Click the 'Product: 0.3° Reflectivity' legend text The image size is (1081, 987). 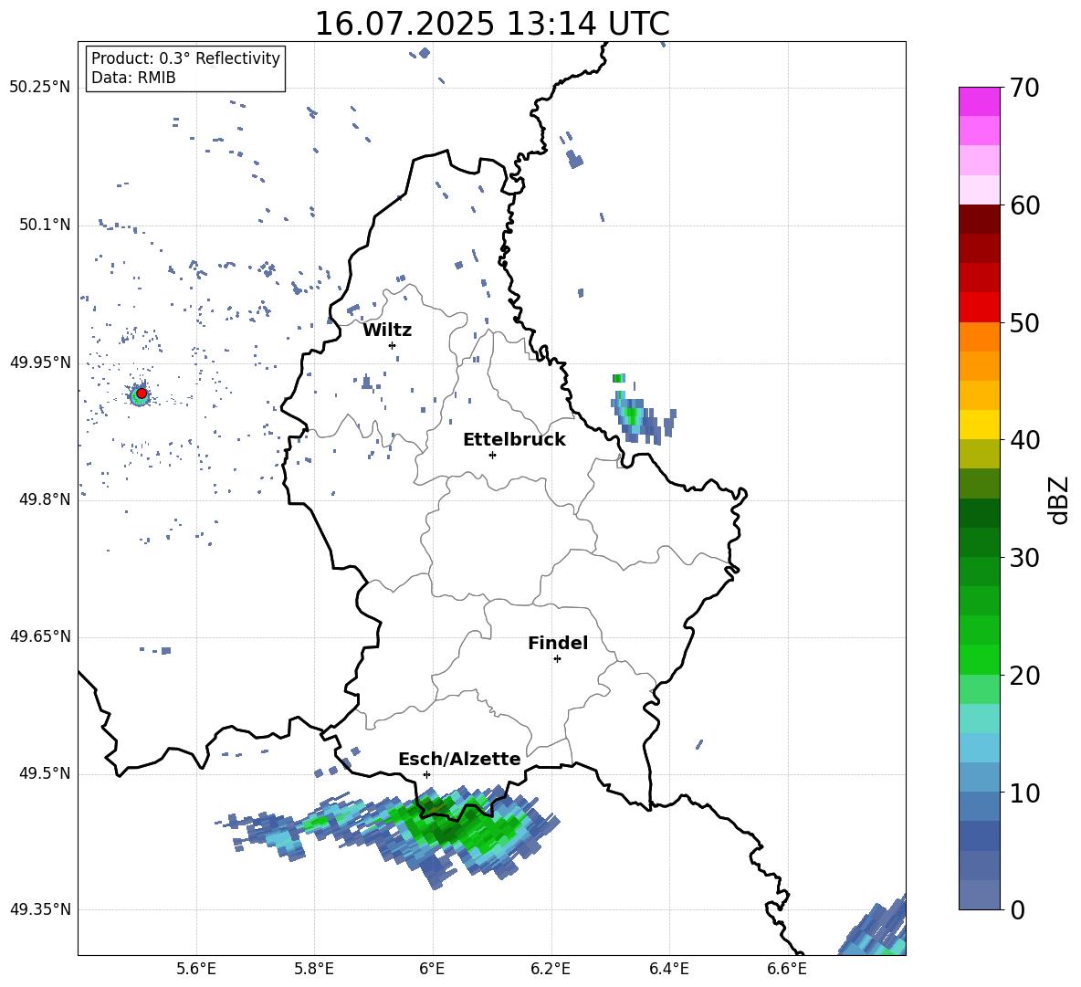click(185, 58)
